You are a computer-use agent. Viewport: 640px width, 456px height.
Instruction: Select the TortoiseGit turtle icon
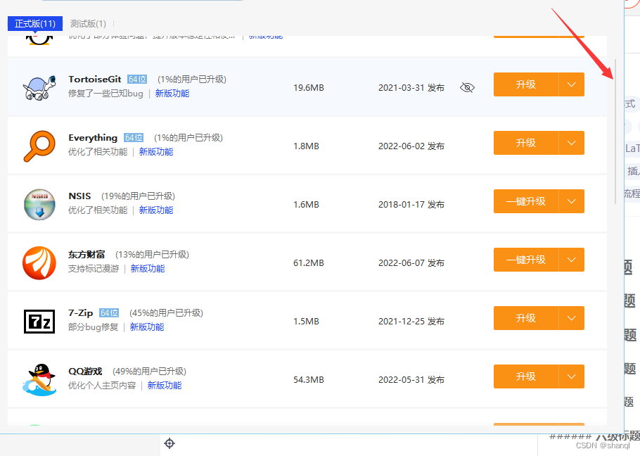pyautogui.click(x=39, y=86)
